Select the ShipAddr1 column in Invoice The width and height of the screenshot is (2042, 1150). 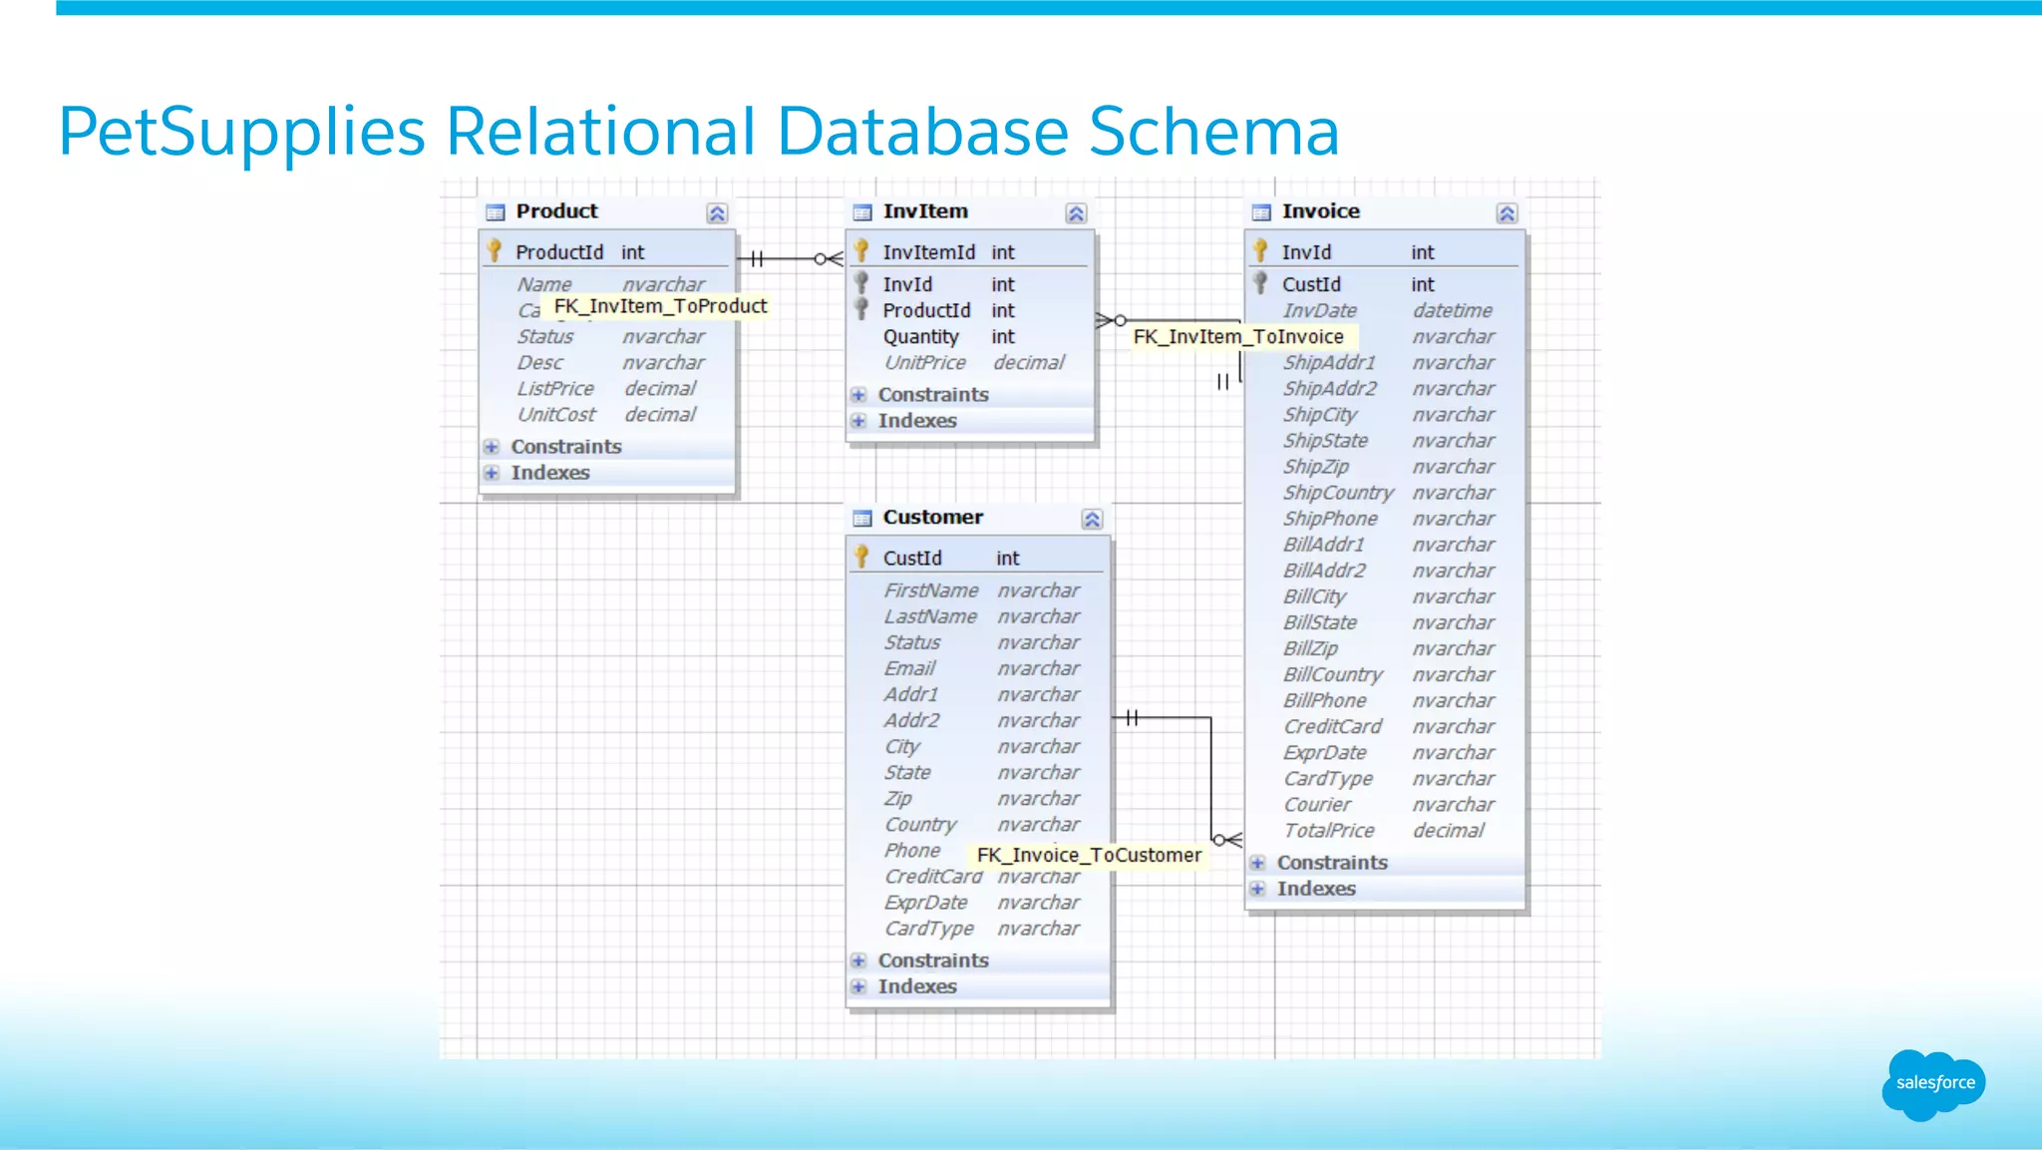click(x=1385, y=363)
